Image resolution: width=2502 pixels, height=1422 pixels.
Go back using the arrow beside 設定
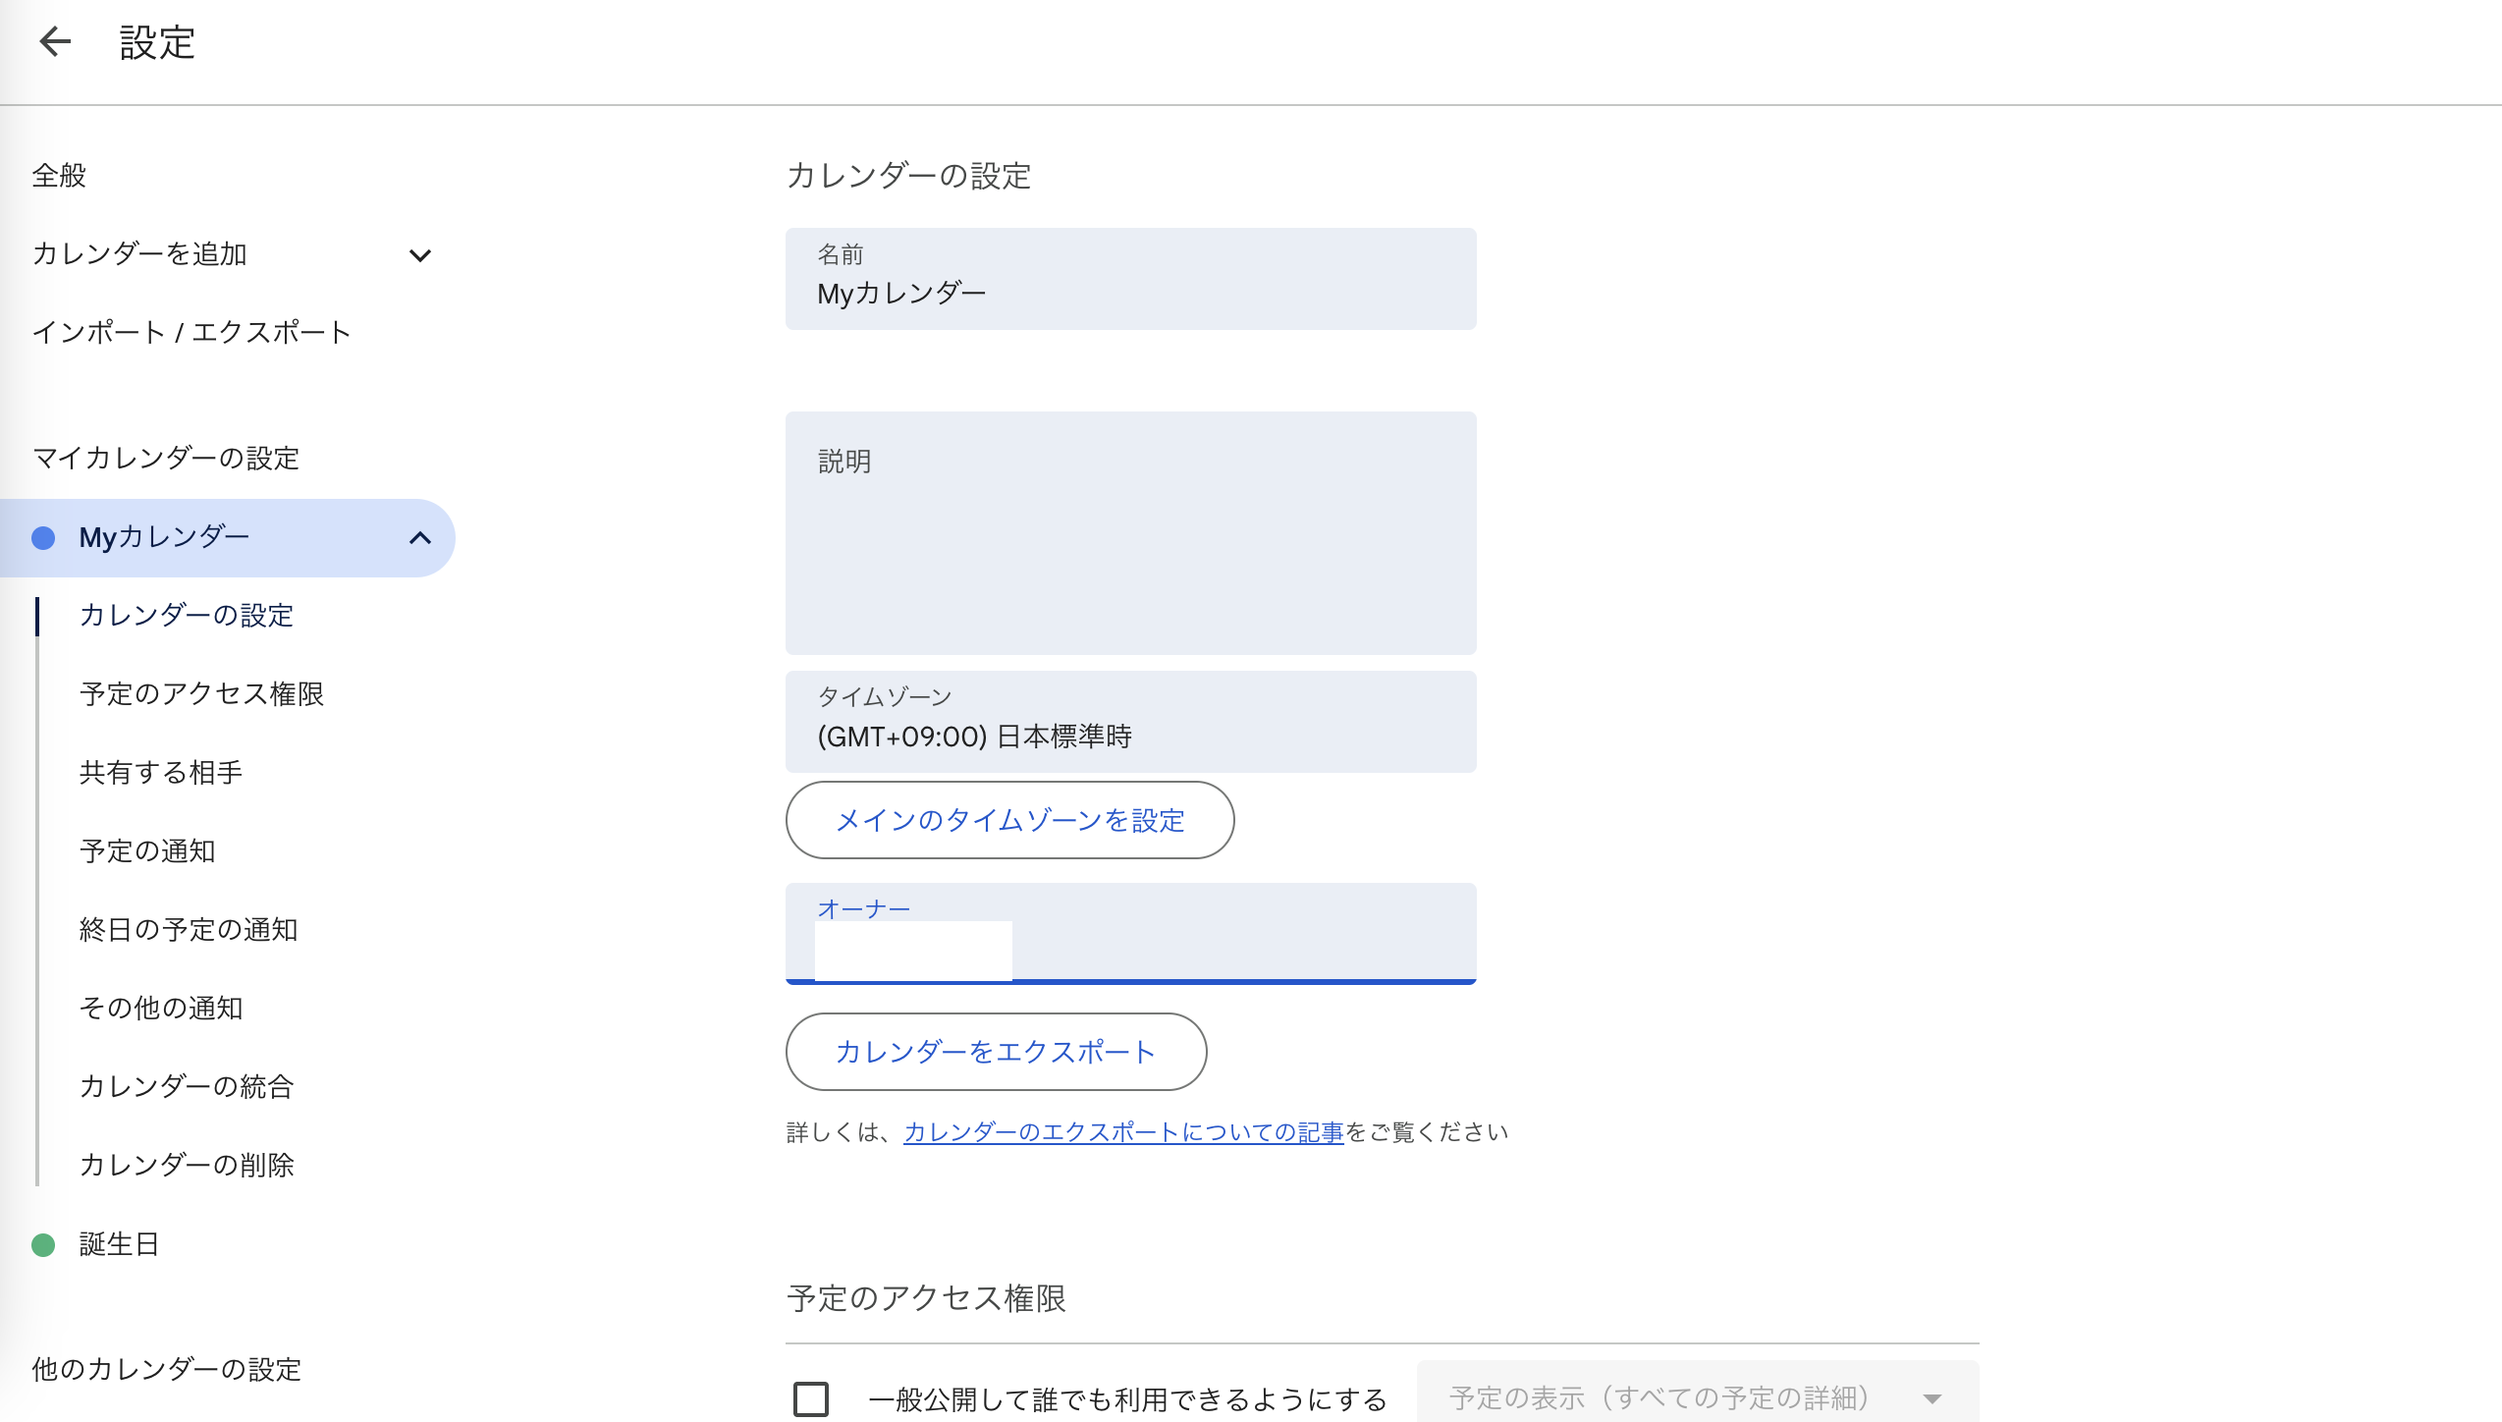(x=55, y=41)
